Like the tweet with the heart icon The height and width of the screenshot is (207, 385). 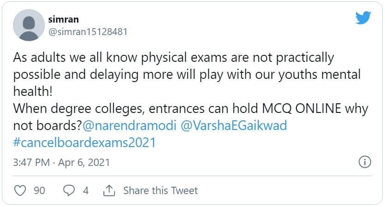click(x=20, y=190)
